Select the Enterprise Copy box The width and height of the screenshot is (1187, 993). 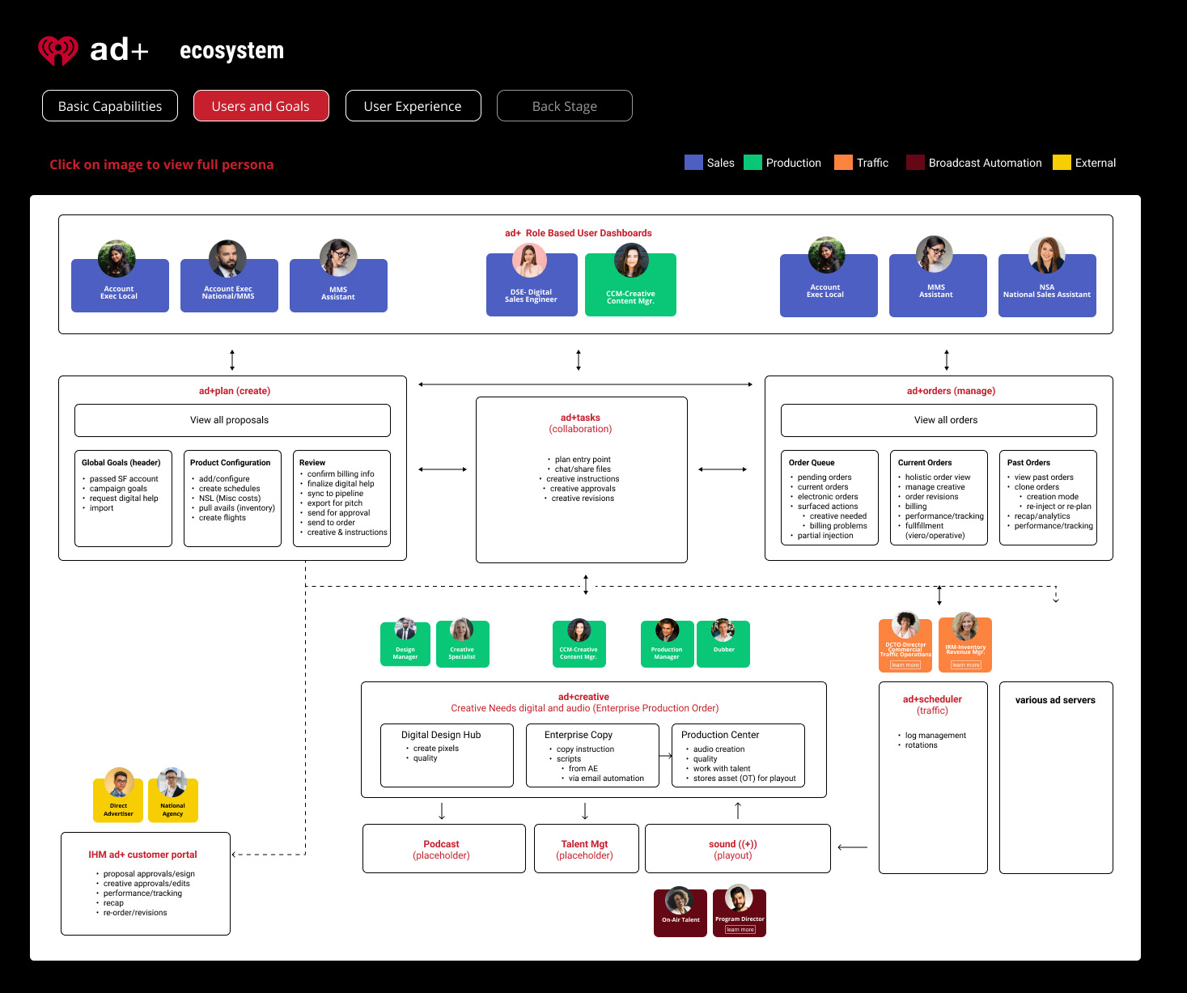pos(592,755)
